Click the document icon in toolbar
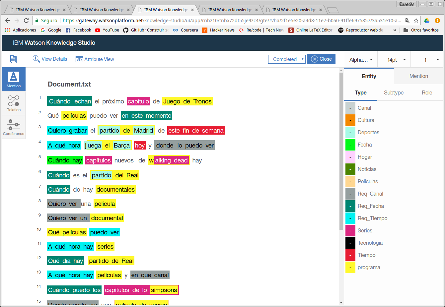445x307 pixels. pos(13,59)
